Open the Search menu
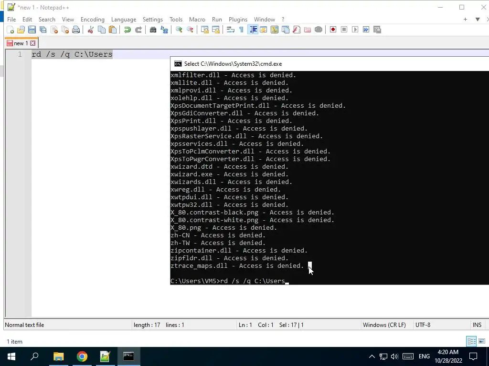This screenshot has height=366, width=489. pos(47,19)
